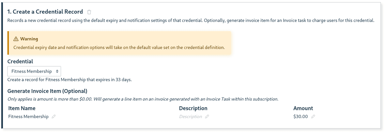Click the pencil icon next to $30.00

point(313,117)
